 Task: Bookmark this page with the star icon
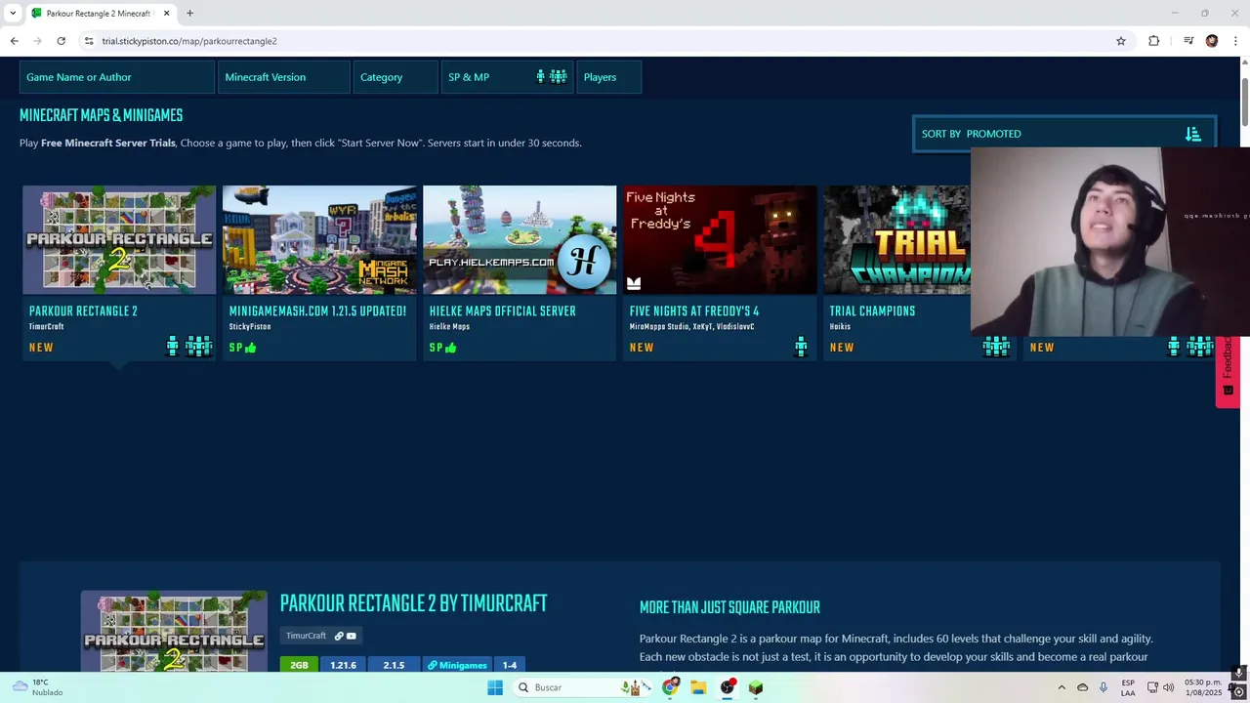click(1121, 41)
